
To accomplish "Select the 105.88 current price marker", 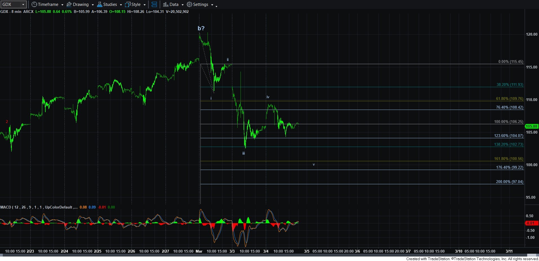I will click(x=531, y=126).
